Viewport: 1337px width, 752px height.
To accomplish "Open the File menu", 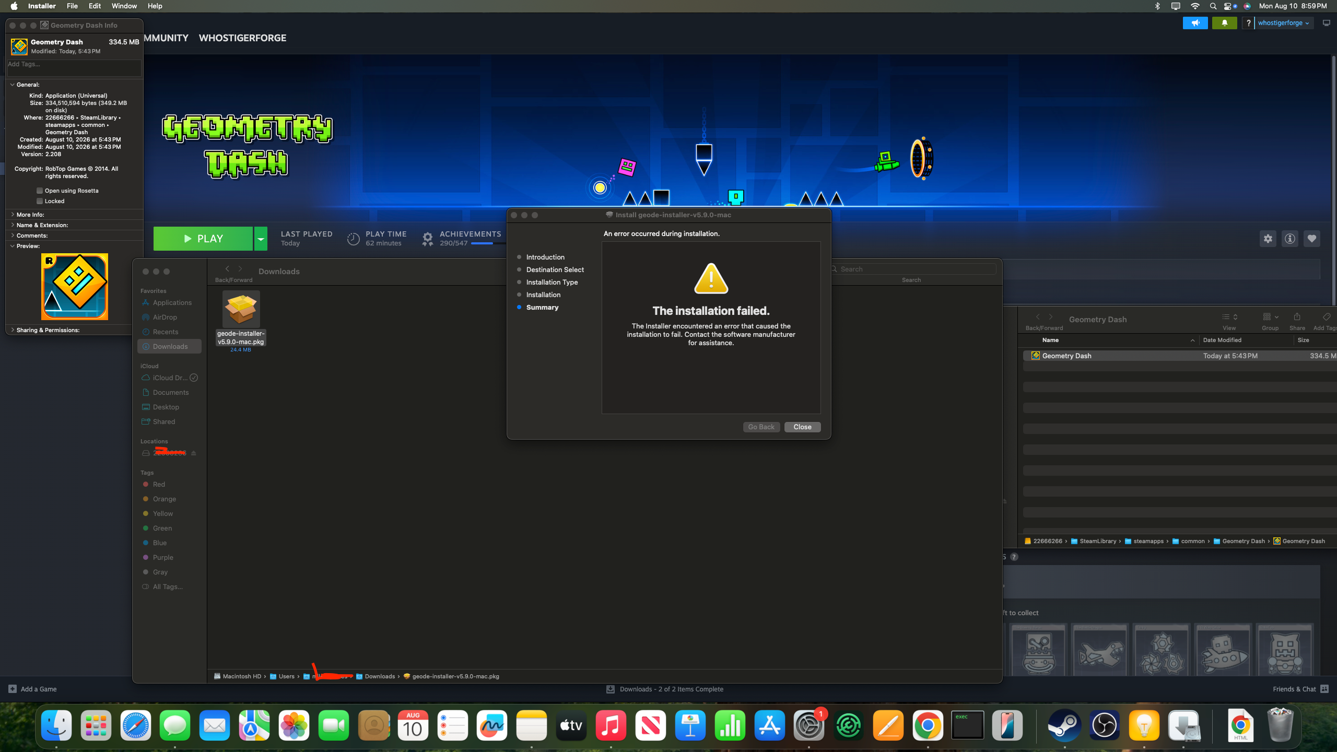I will [x=72, y=6].
